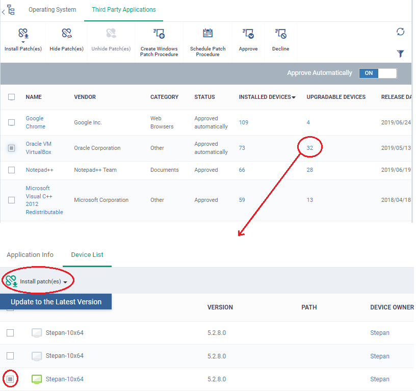This screenshot has width=416, height=391.
Task: Sort by Installed Devices column header
Action: pos(267,97)
